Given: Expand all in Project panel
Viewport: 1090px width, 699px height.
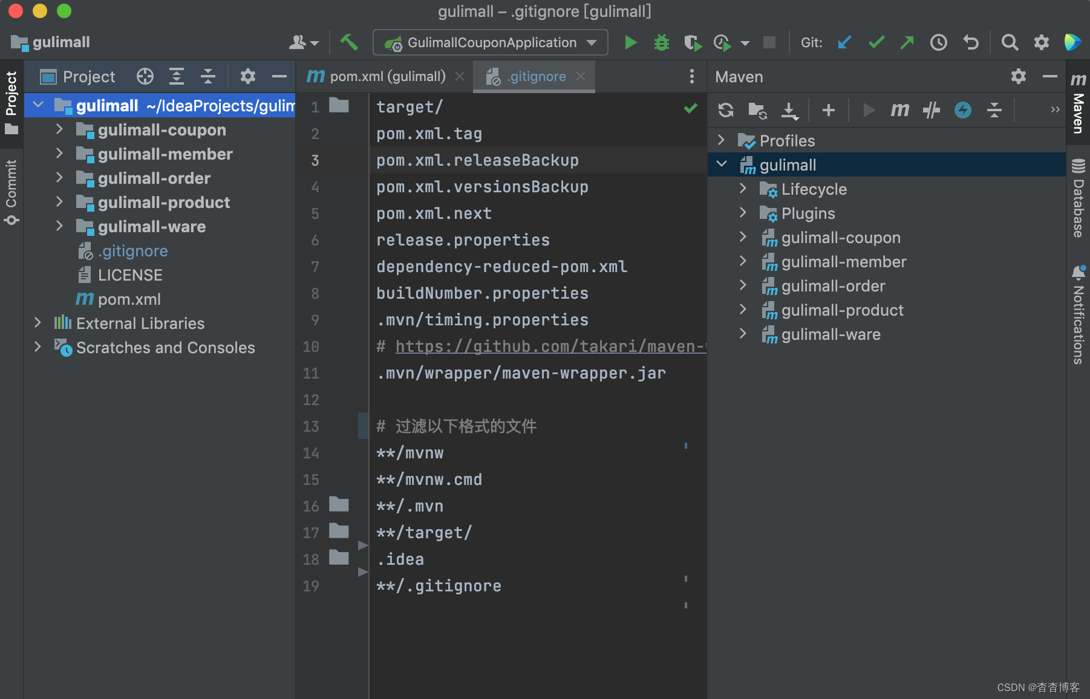Looking at the screenshot, I should [177, 76].
